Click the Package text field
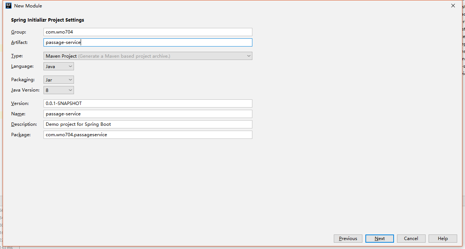 [148, 135]
